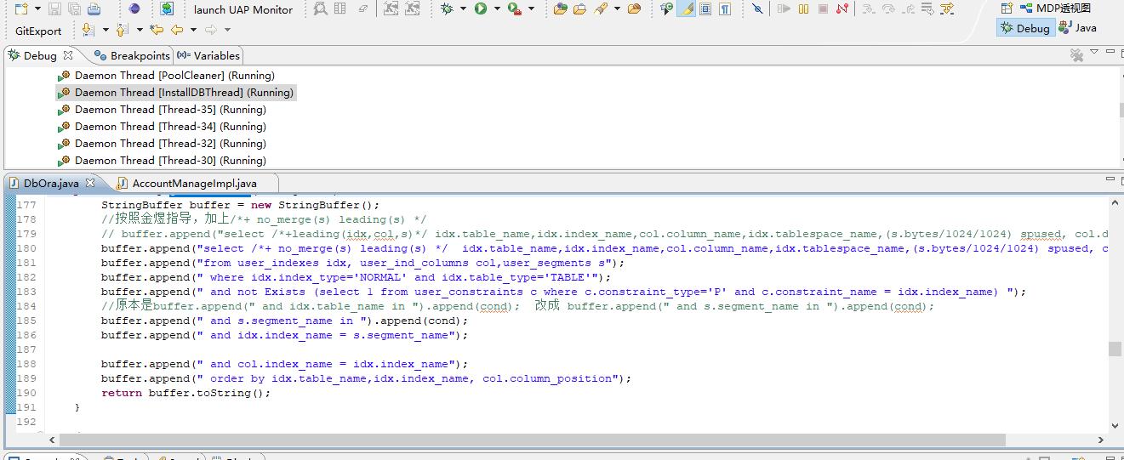Switch to MDP透视图 perspective
The image size is (1124, 460).
point(1056,9)
